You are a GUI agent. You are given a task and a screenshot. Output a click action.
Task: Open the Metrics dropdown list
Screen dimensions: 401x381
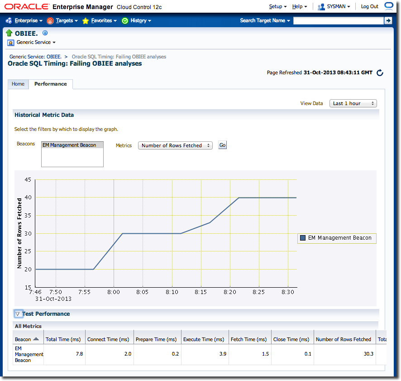(175, 145)
